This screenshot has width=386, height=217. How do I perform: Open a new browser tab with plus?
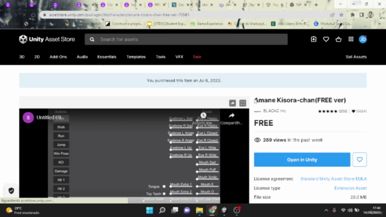tap(316, 5)
